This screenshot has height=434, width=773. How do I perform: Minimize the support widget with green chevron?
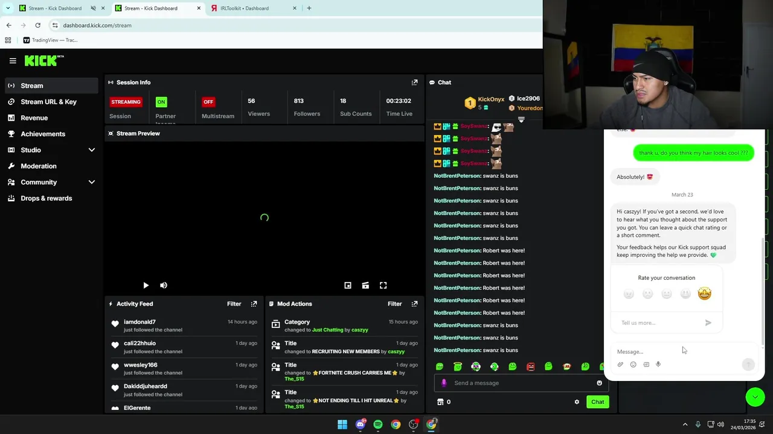click(755, 397)
